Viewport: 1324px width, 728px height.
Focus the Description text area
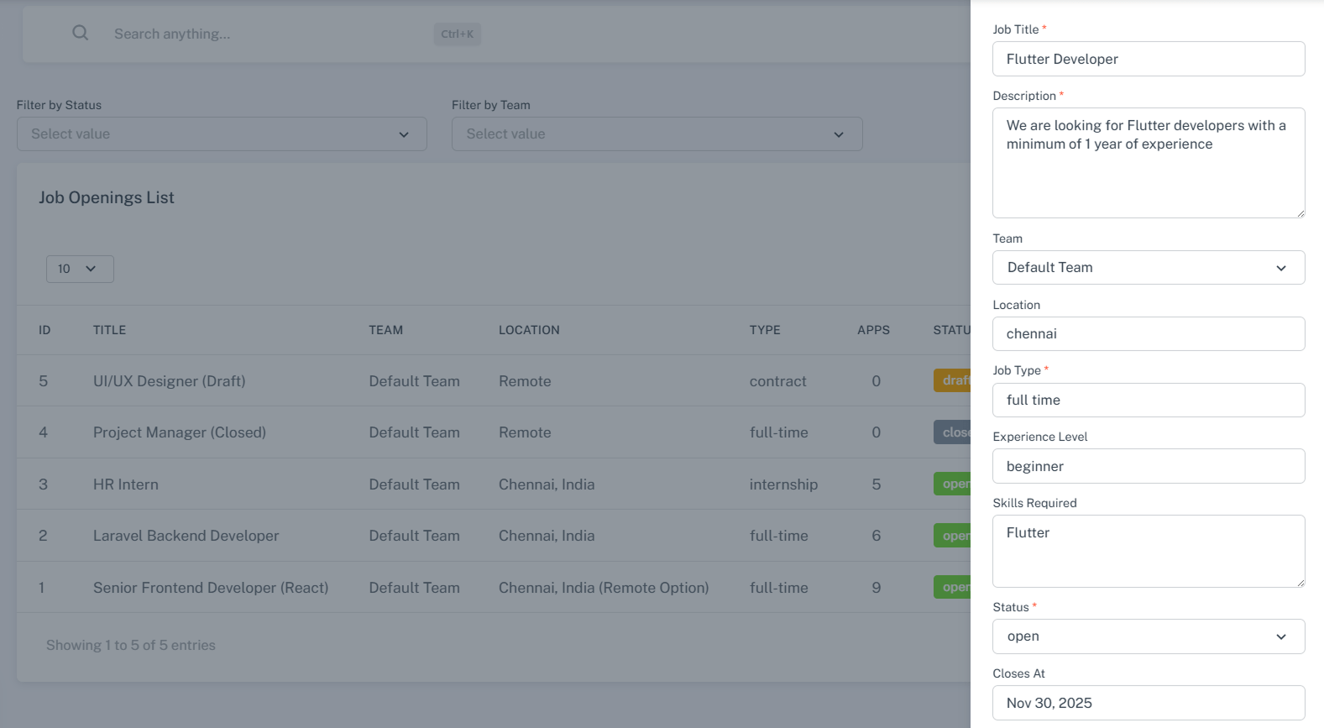coord(1148,163)
